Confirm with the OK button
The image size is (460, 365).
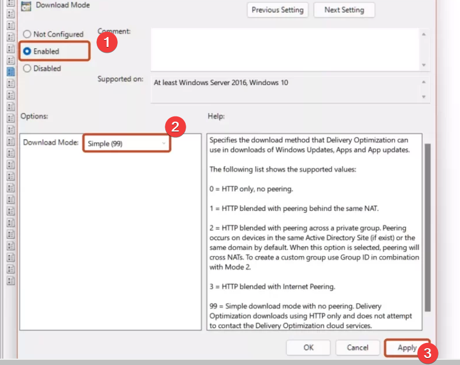[x=309, y=348]
